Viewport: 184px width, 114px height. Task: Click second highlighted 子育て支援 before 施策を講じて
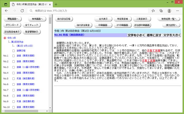pos(148,61)
